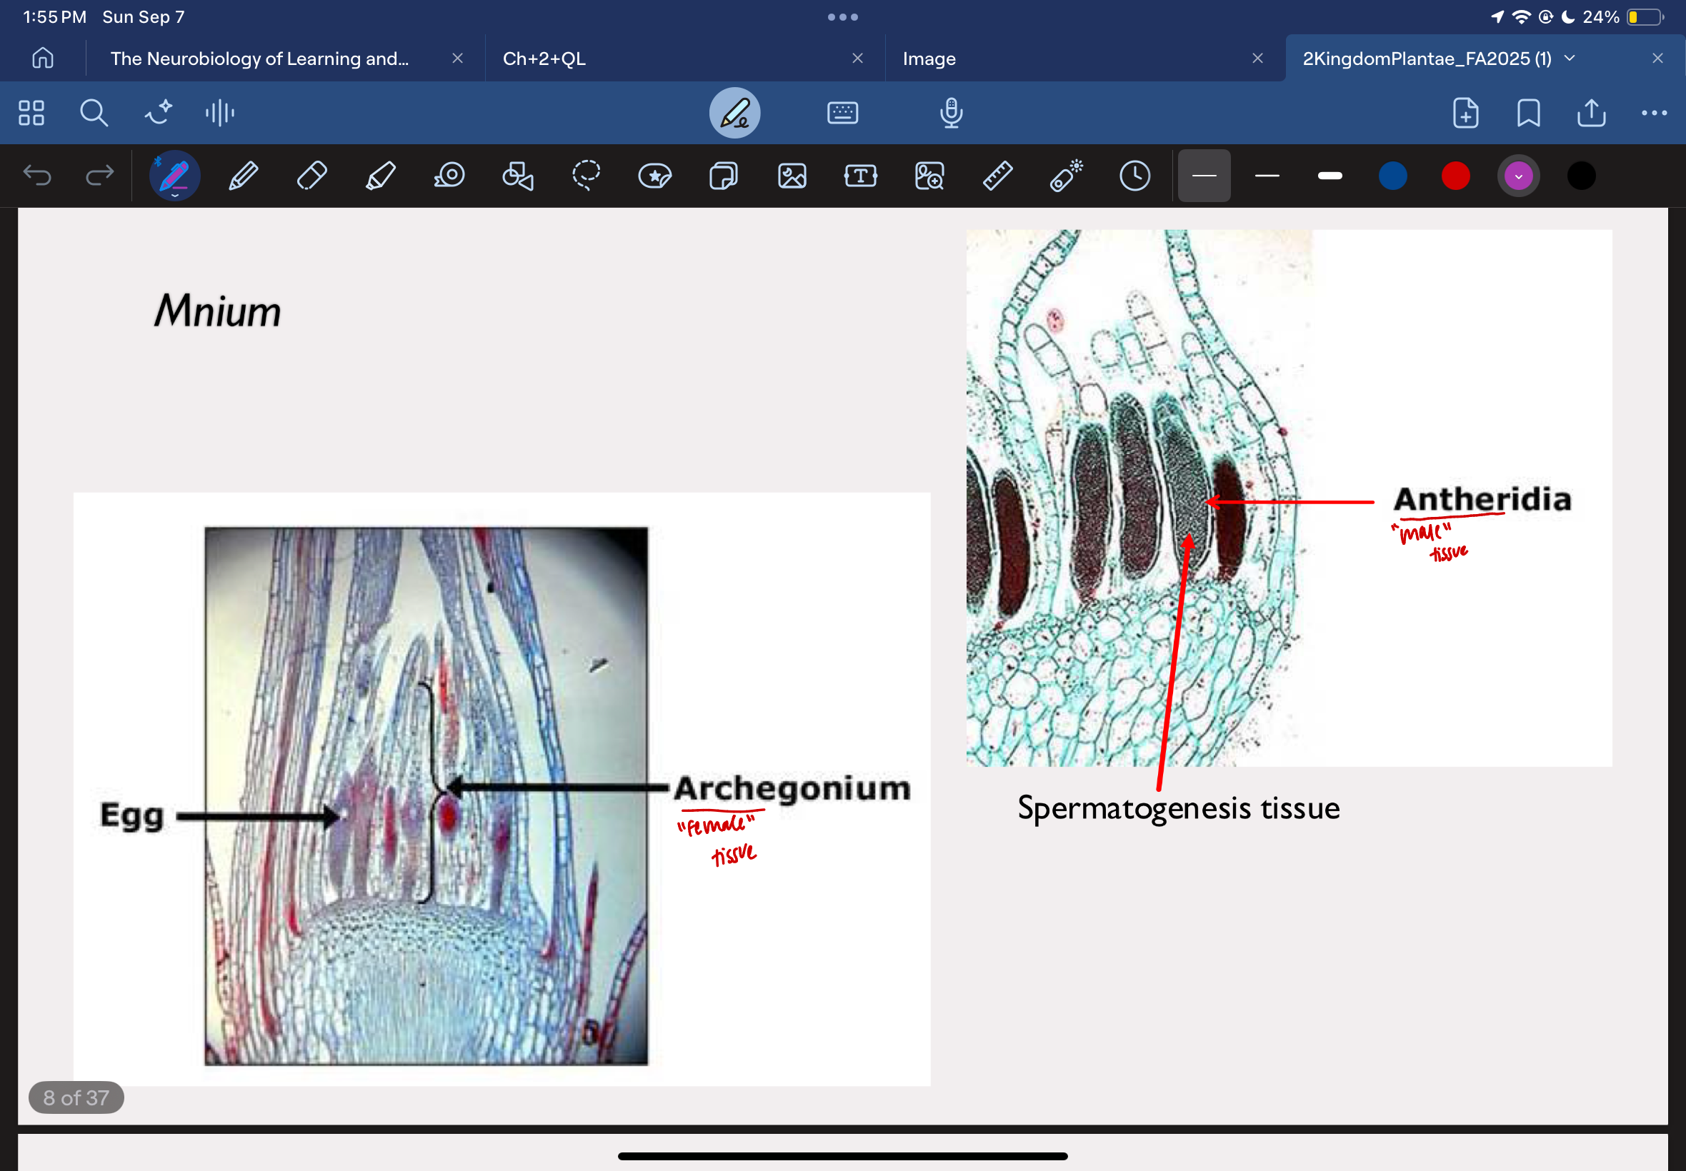Switch to the Neurobiology of Learning tab

pos(259,59)
